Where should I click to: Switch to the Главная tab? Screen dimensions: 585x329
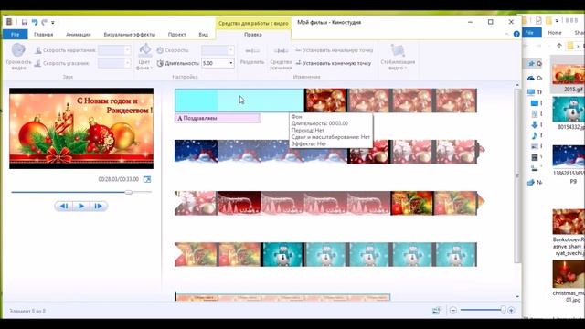[43, 35]
